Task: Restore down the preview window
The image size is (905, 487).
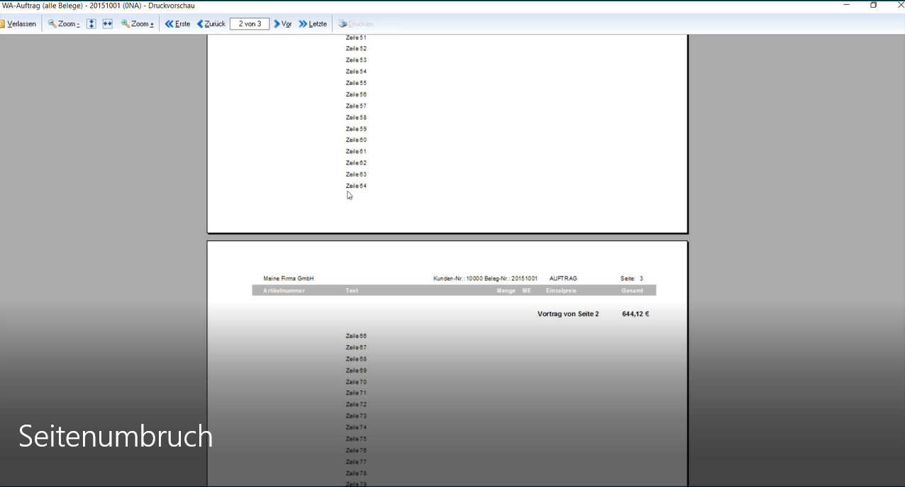Action: coord(874,6)
